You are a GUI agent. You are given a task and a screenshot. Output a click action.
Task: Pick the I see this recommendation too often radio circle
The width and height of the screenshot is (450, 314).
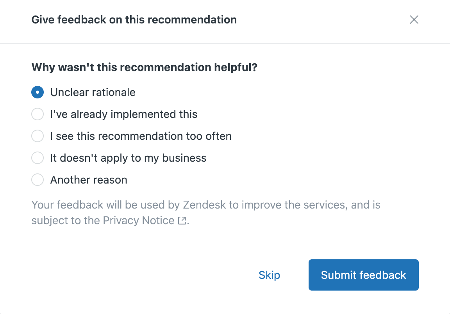coord(37,136)
